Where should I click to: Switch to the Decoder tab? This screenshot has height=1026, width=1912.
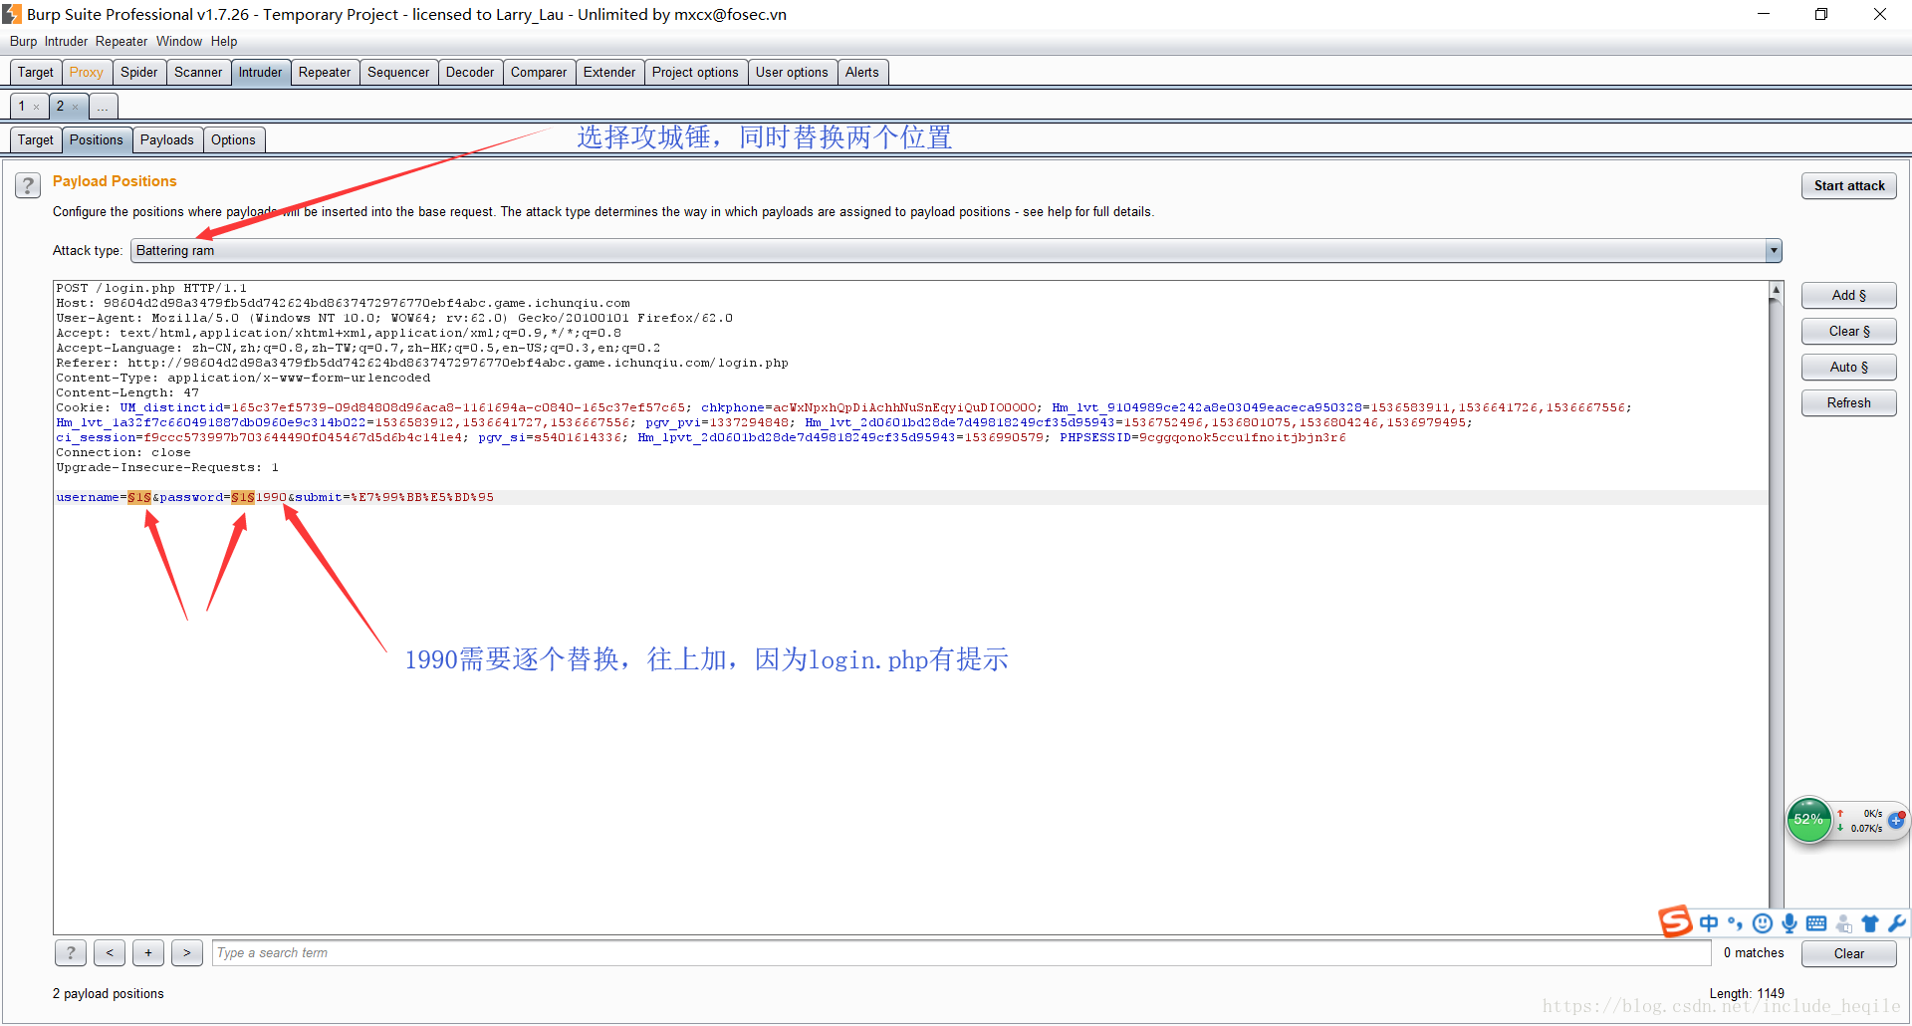470,73
